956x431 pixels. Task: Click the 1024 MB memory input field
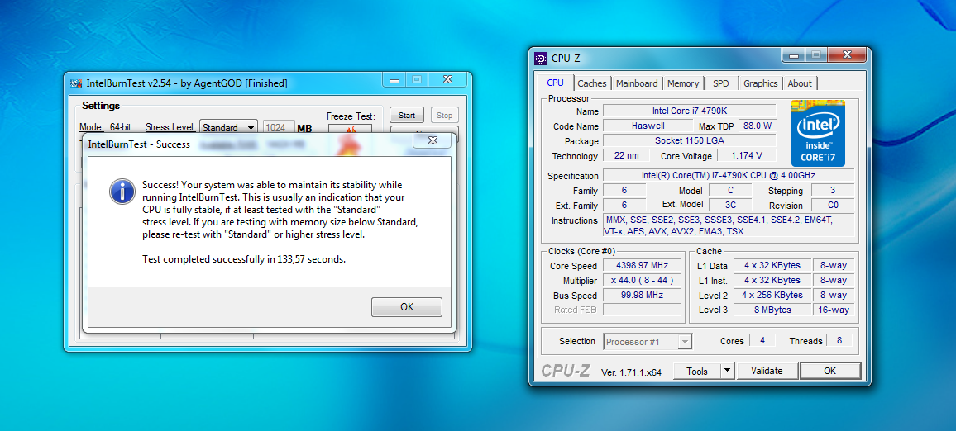click(x=279, y=128)
